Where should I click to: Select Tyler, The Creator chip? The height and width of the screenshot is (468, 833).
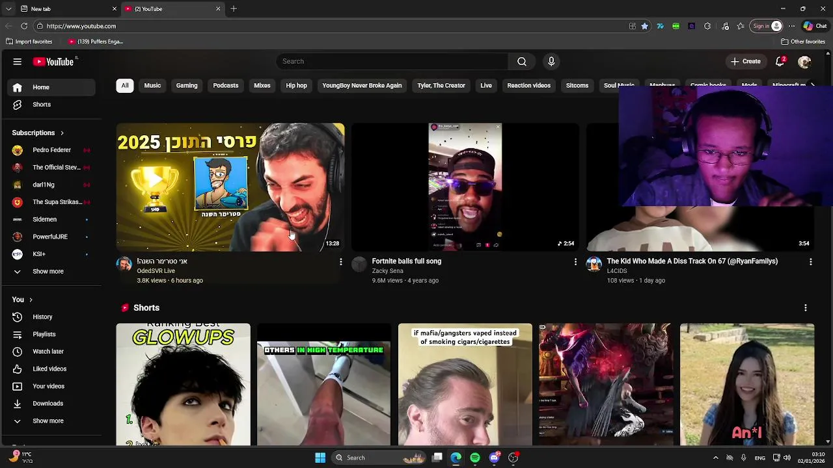click(441, 86)
